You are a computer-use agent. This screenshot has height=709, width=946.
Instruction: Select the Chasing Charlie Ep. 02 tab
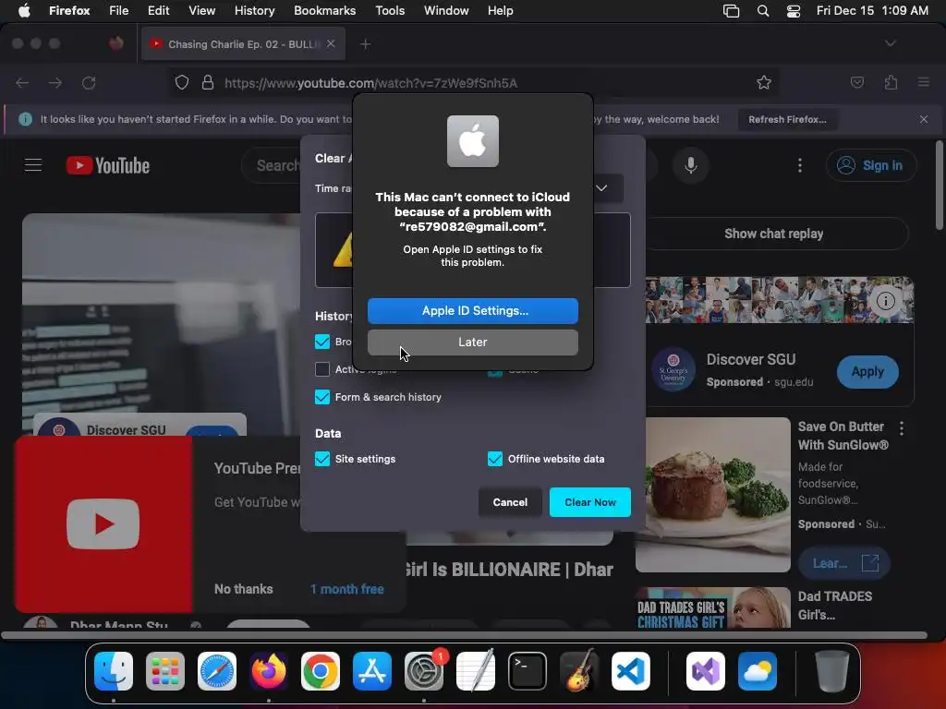[241, 44]
